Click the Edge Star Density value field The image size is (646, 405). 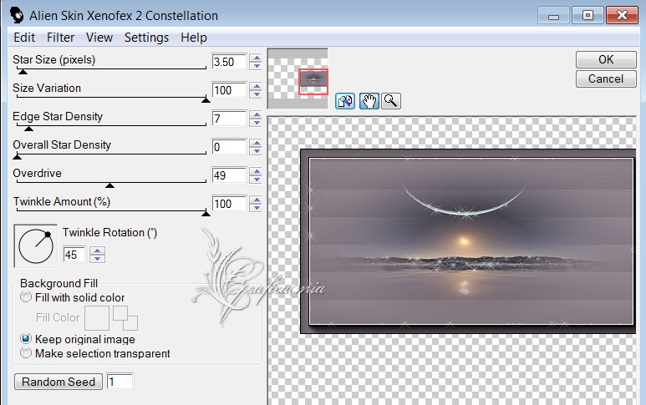(229, 119)
